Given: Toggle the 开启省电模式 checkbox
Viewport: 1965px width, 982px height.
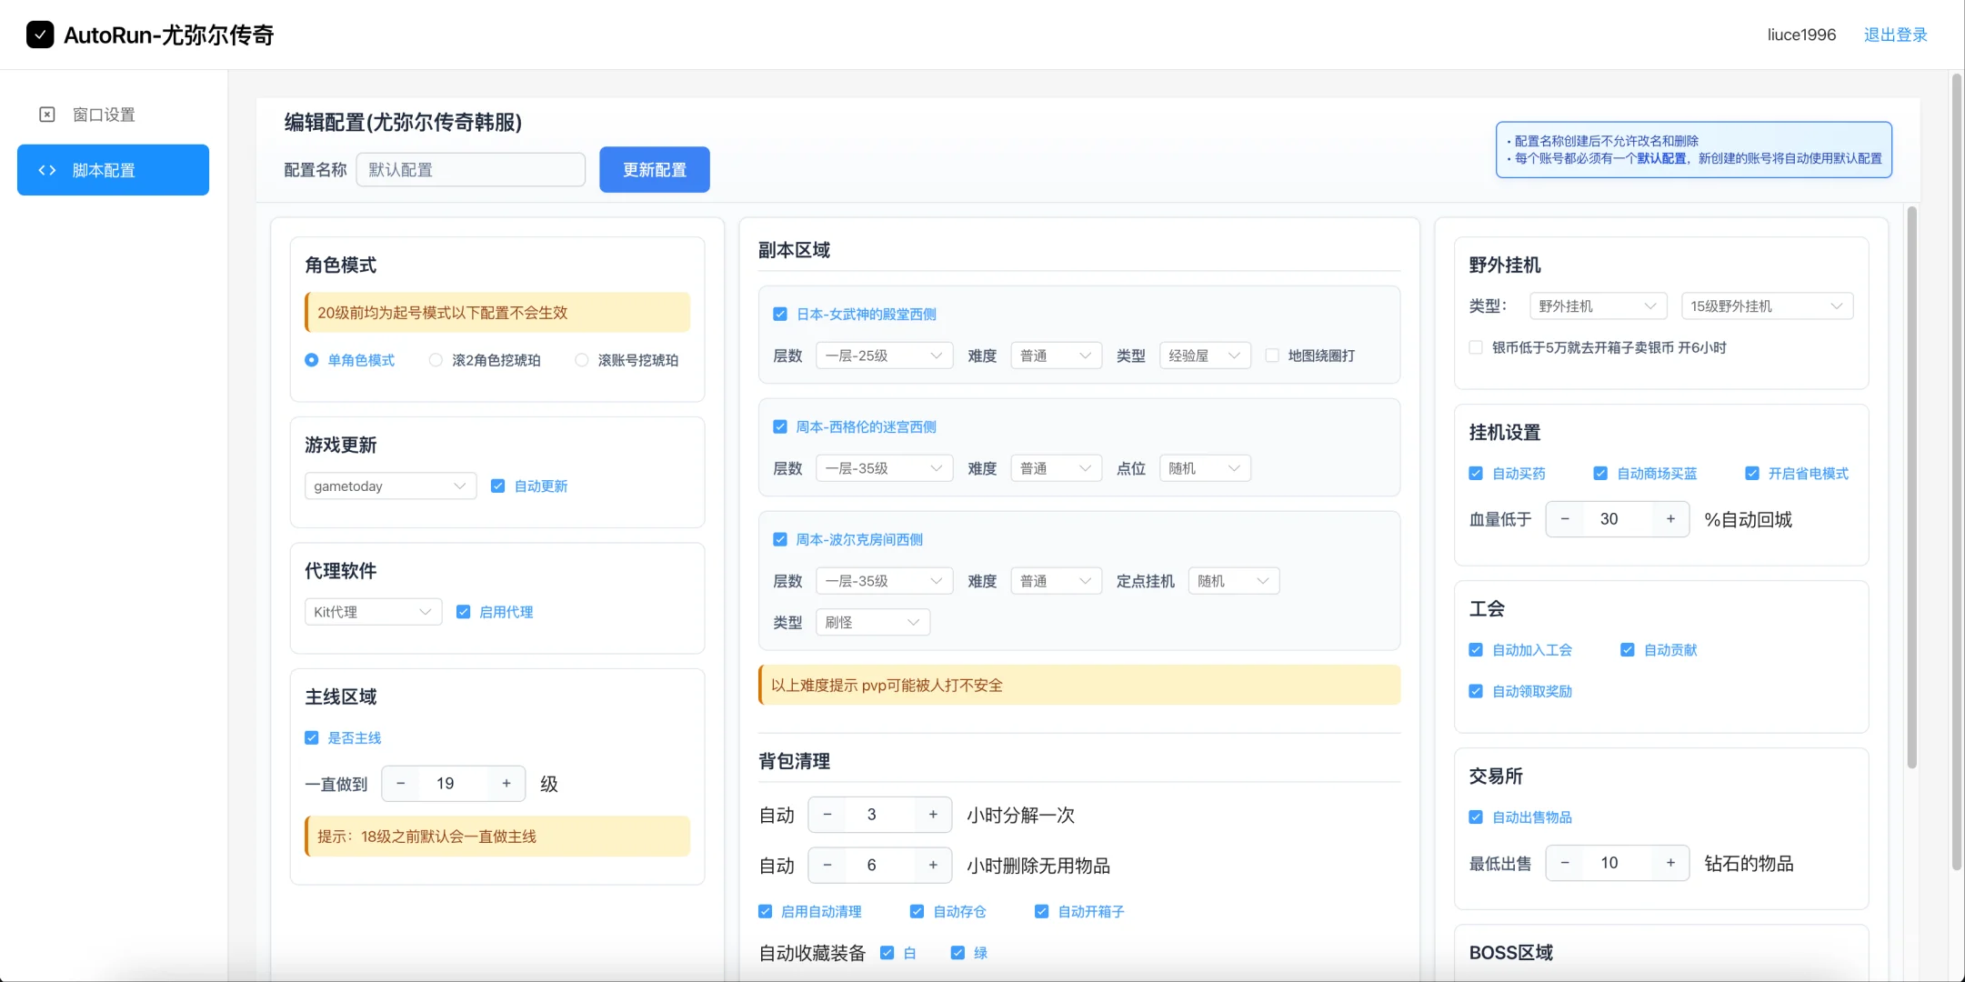Looking at the screenshot, I should click(1752, 474).
